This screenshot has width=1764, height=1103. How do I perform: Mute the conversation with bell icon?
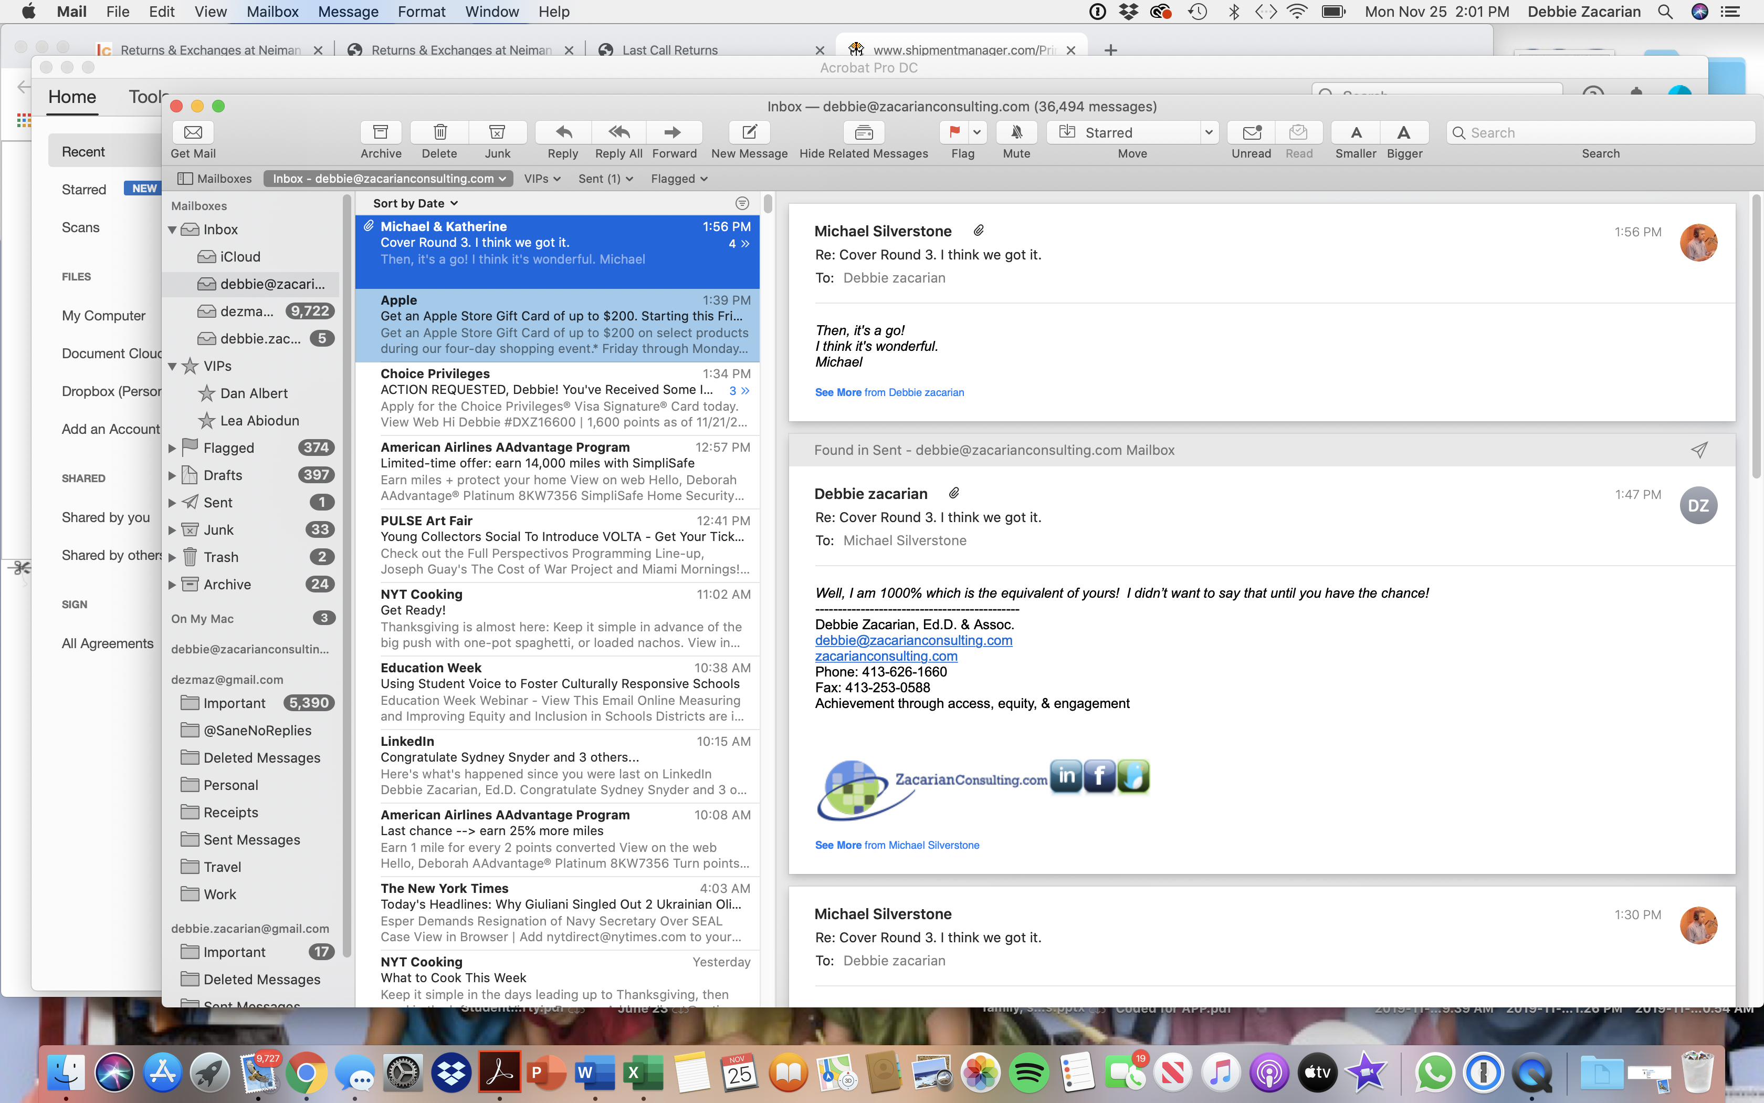pos(1016,132)
